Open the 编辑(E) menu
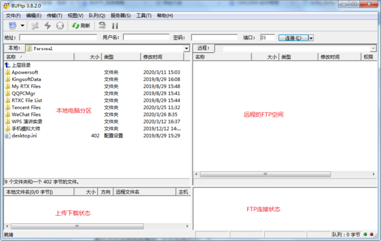Image resolution: width=381 pixels, height=241 pixels. pyautogui.click(x=34, y=15)
